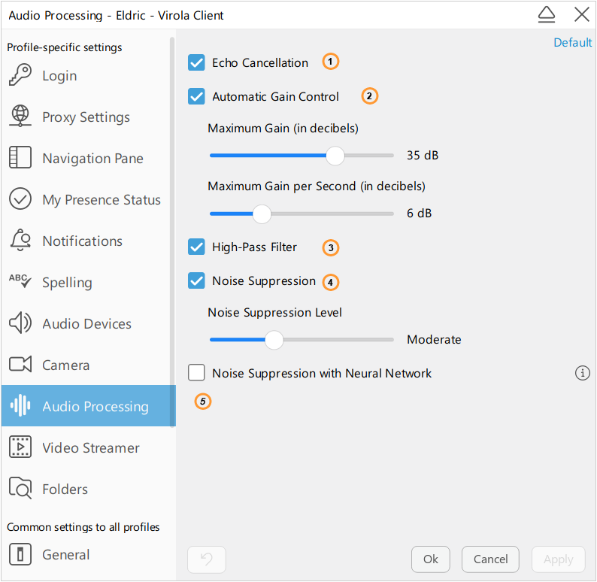
Task: Go to Proxy Settings section
Action: (x=88, y=117)
